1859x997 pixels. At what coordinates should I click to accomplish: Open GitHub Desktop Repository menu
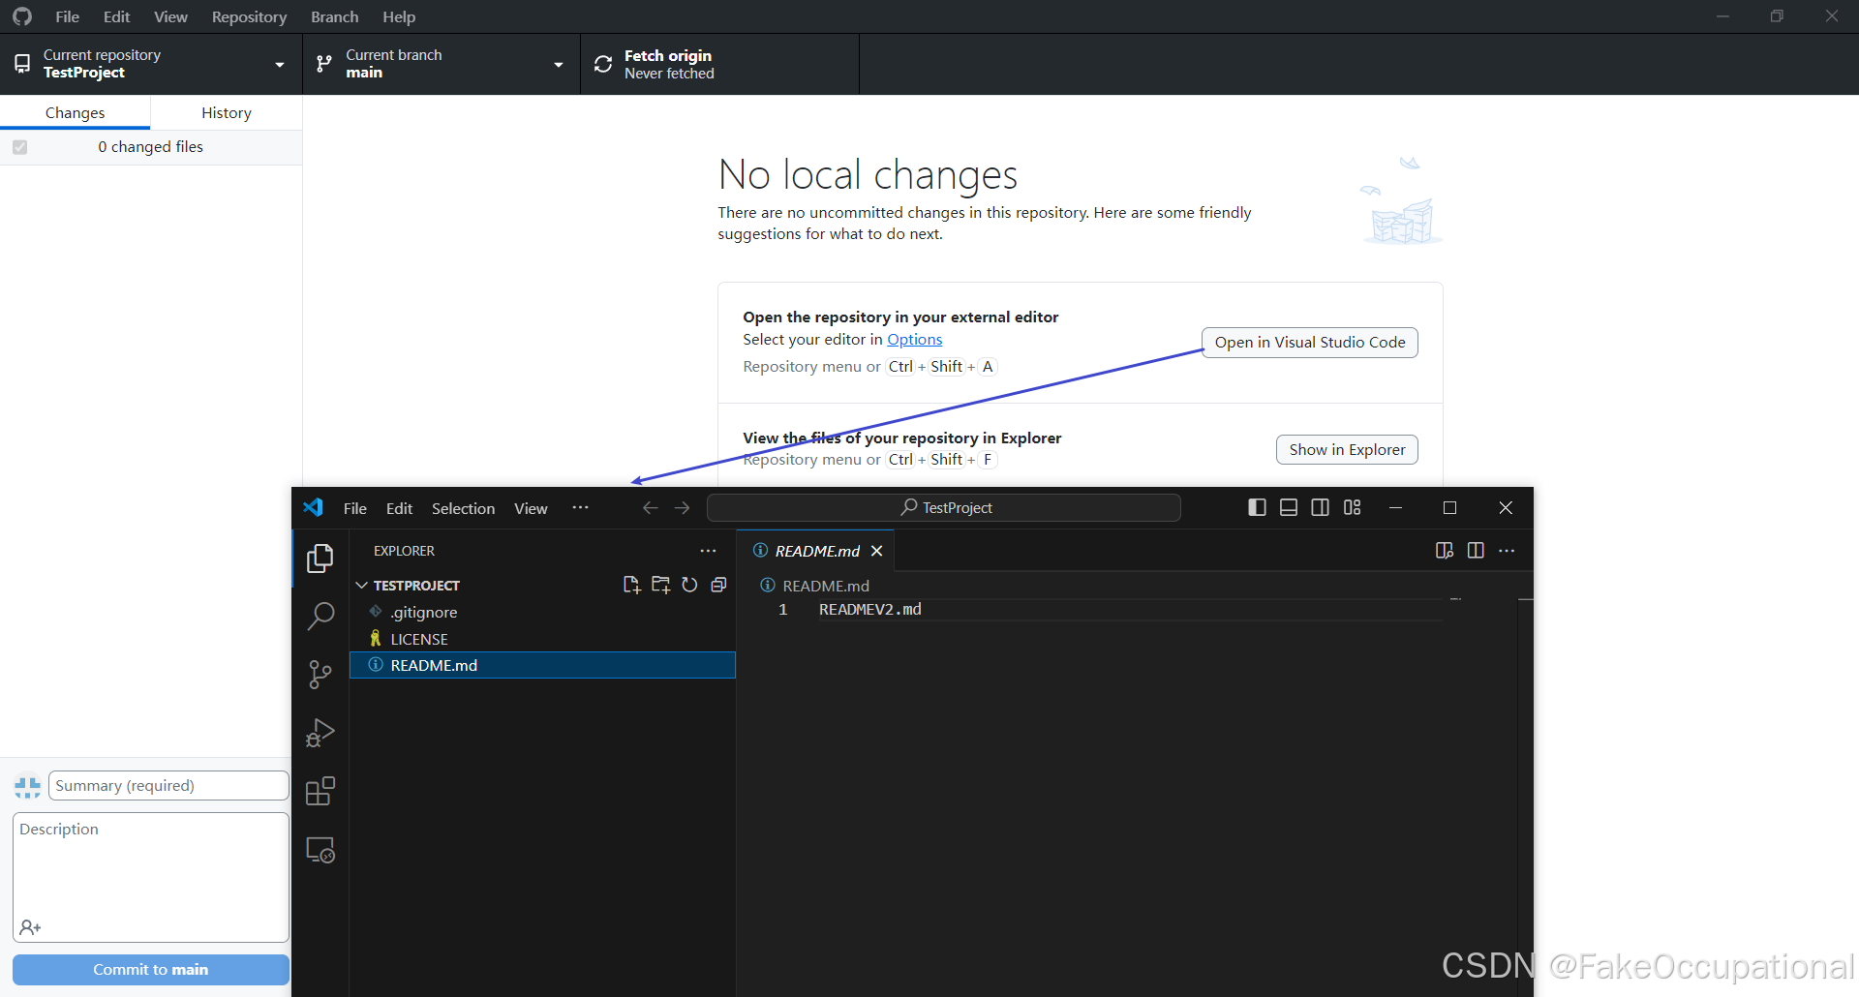click(249, 16)
